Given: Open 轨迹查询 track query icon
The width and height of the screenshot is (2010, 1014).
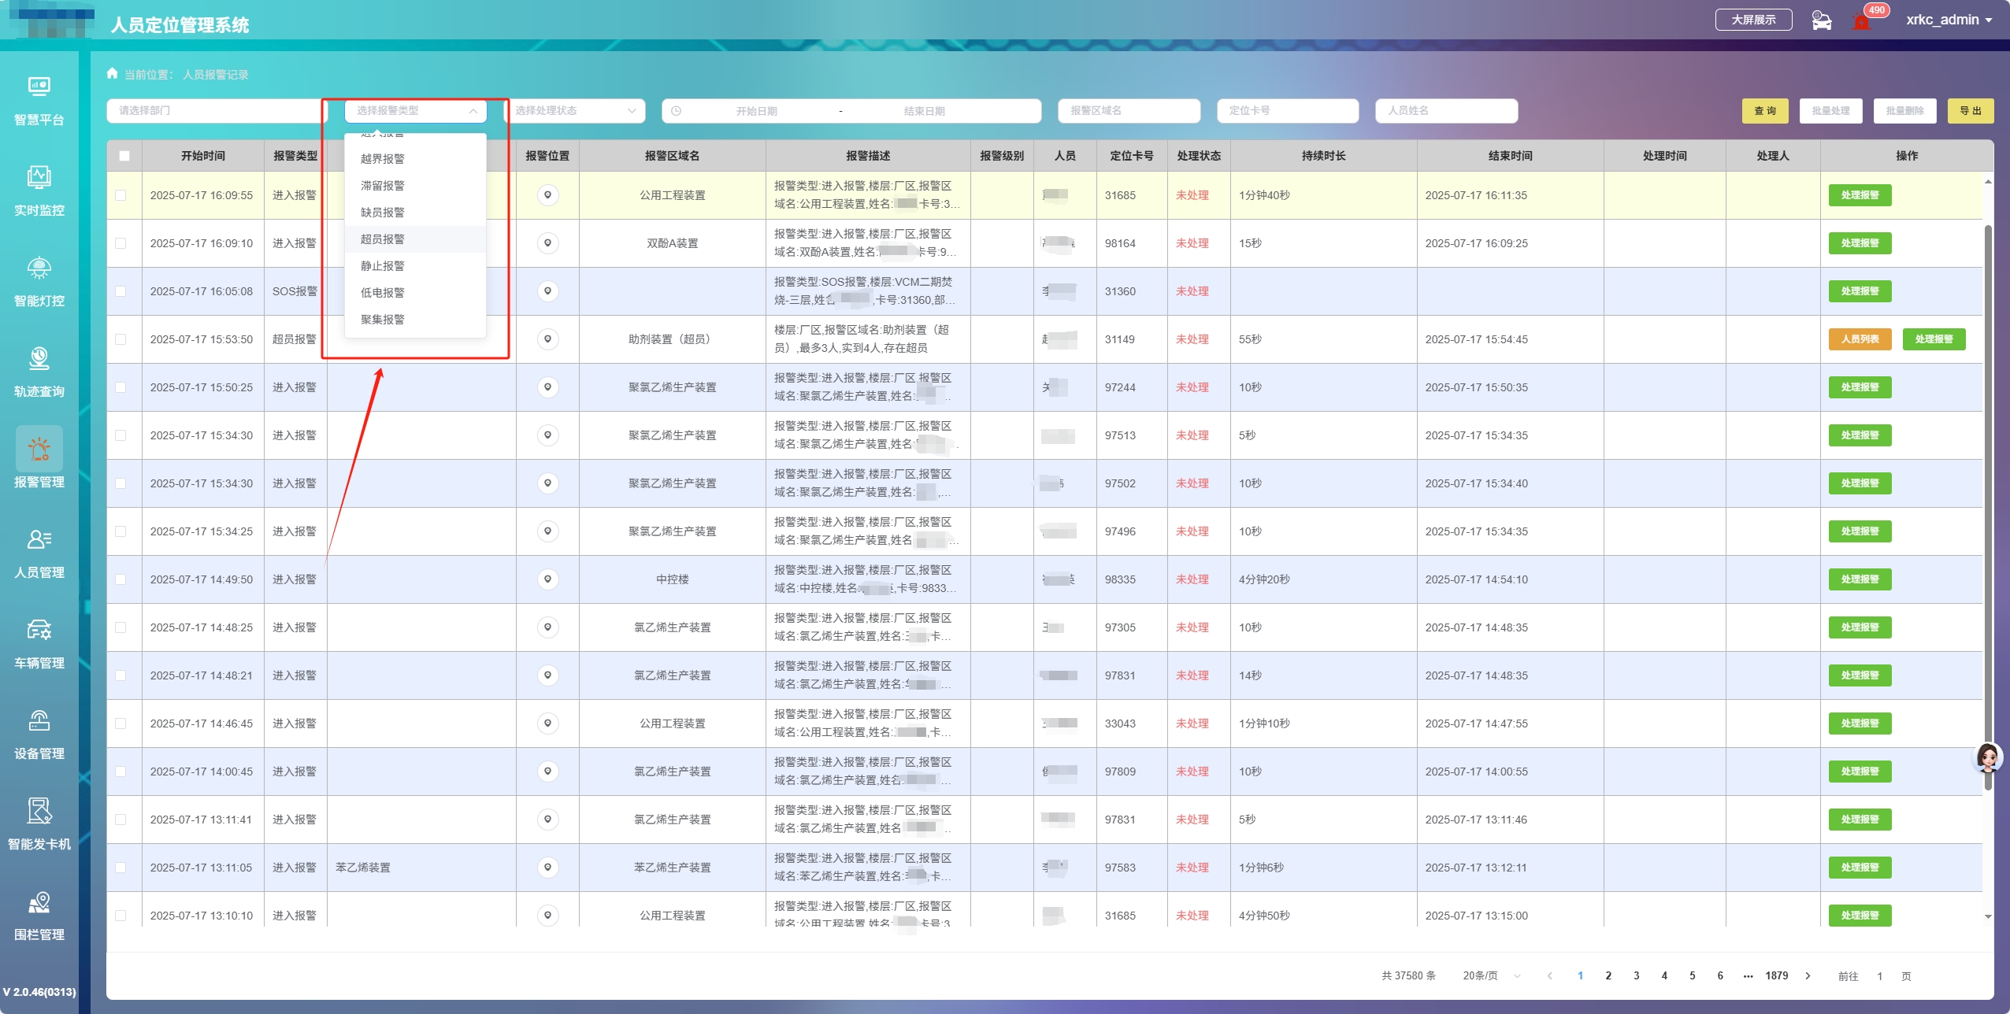Looking at the screenshot, I should (x=39, y=358).
